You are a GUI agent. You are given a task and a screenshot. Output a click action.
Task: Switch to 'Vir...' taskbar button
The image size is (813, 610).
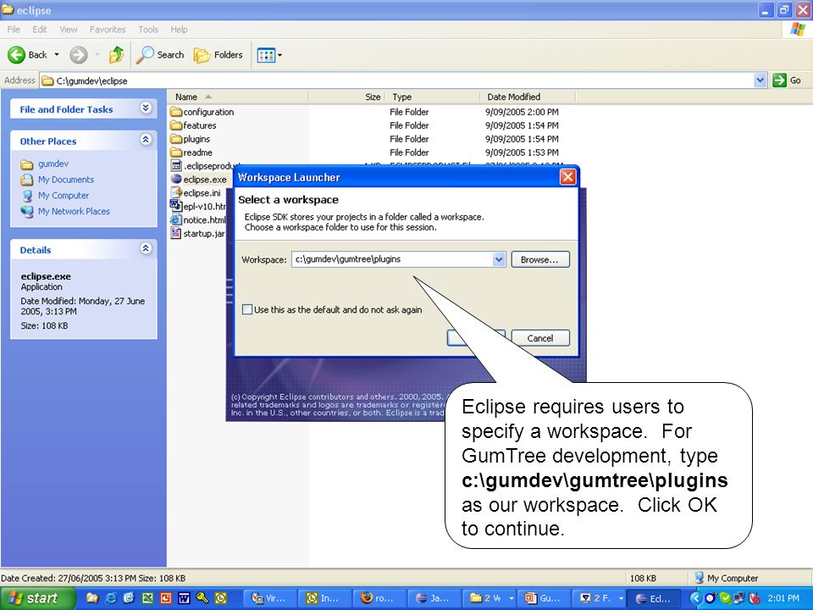click(x=269, y=599)
